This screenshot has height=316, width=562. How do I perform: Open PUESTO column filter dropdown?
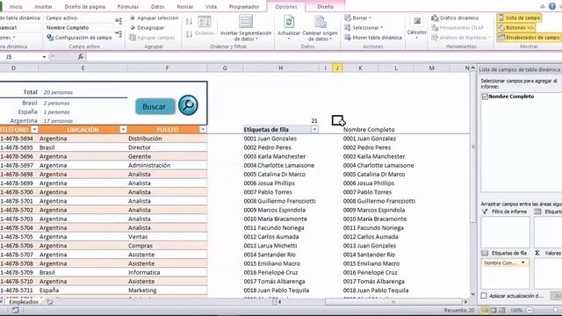click(203, 129)
